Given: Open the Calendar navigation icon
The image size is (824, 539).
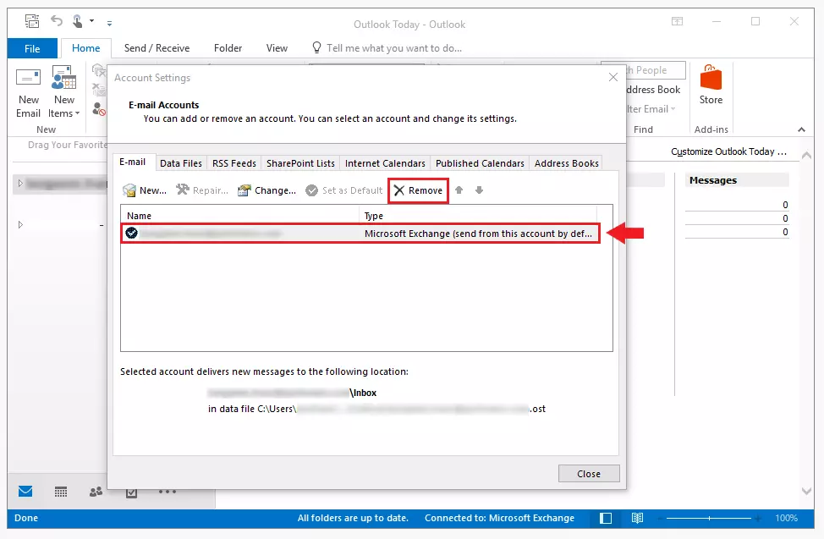Looking at the screenshot, I should click(x=60, y=492).
